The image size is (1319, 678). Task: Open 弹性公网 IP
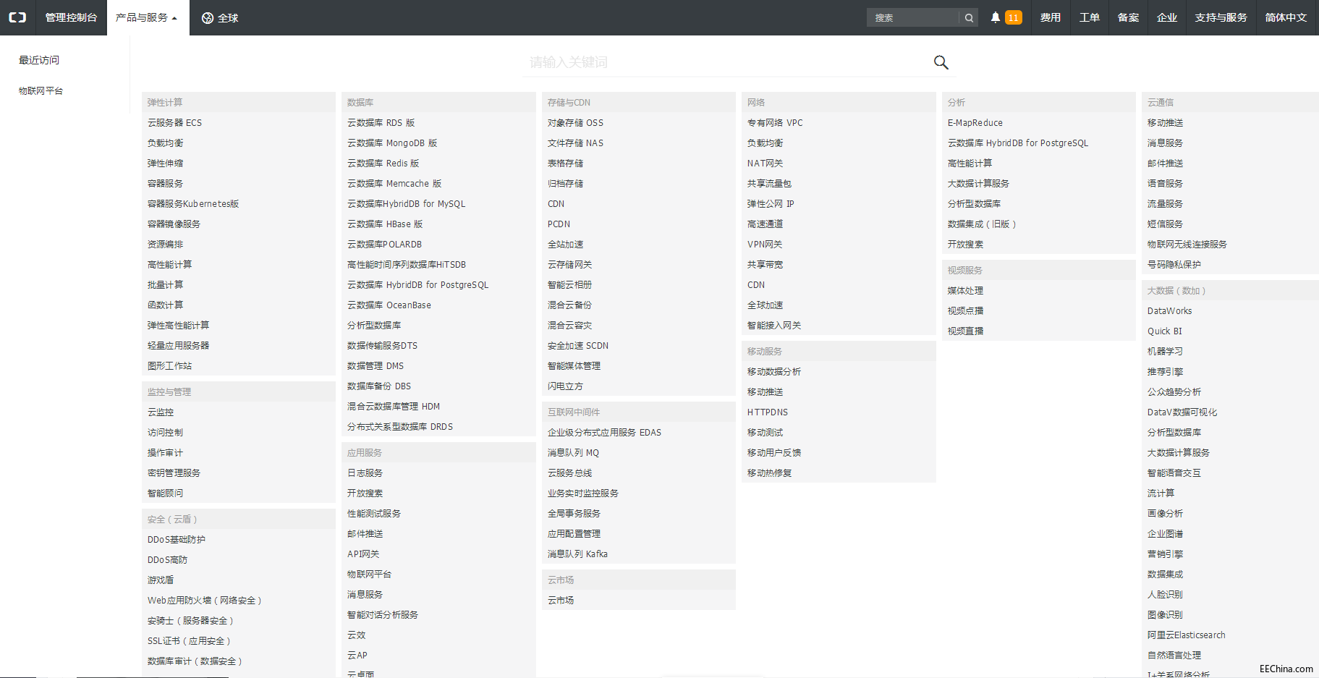[771, 203]
